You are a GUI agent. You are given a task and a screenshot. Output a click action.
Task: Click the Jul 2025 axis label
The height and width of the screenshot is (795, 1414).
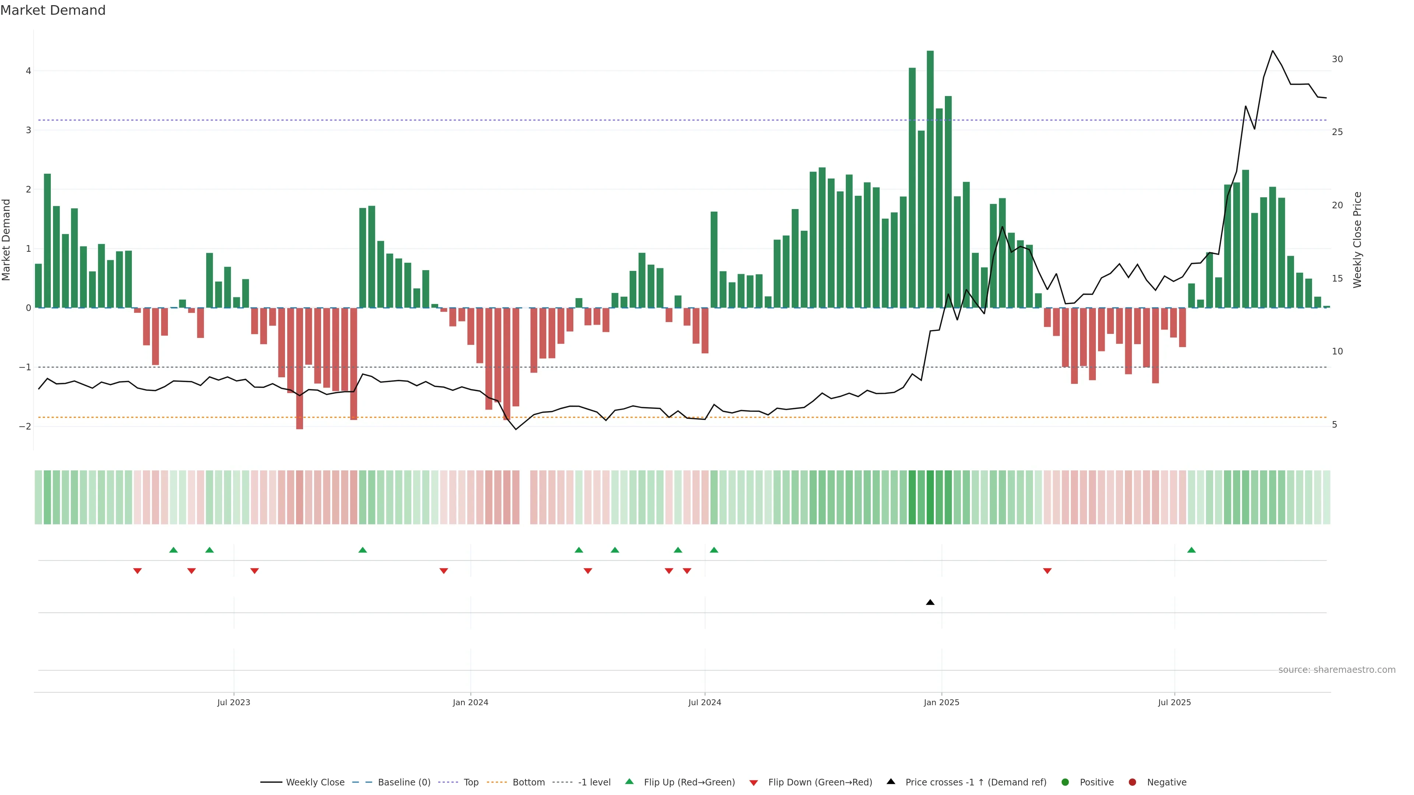[x=1175, y=702]
